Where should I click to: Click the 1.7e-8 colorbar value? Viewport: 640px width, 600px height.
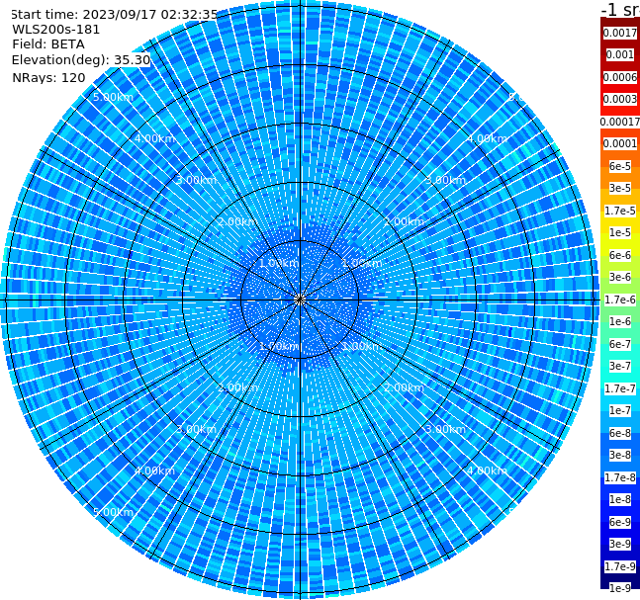point(620,477)
